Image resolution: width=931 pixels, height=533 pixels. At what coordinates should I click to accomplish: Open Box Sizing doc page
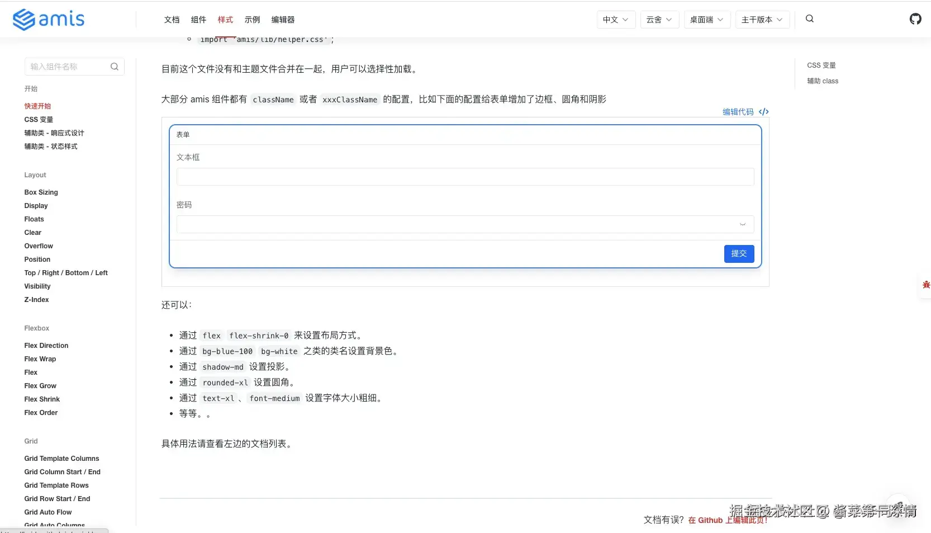coord(41,192)
